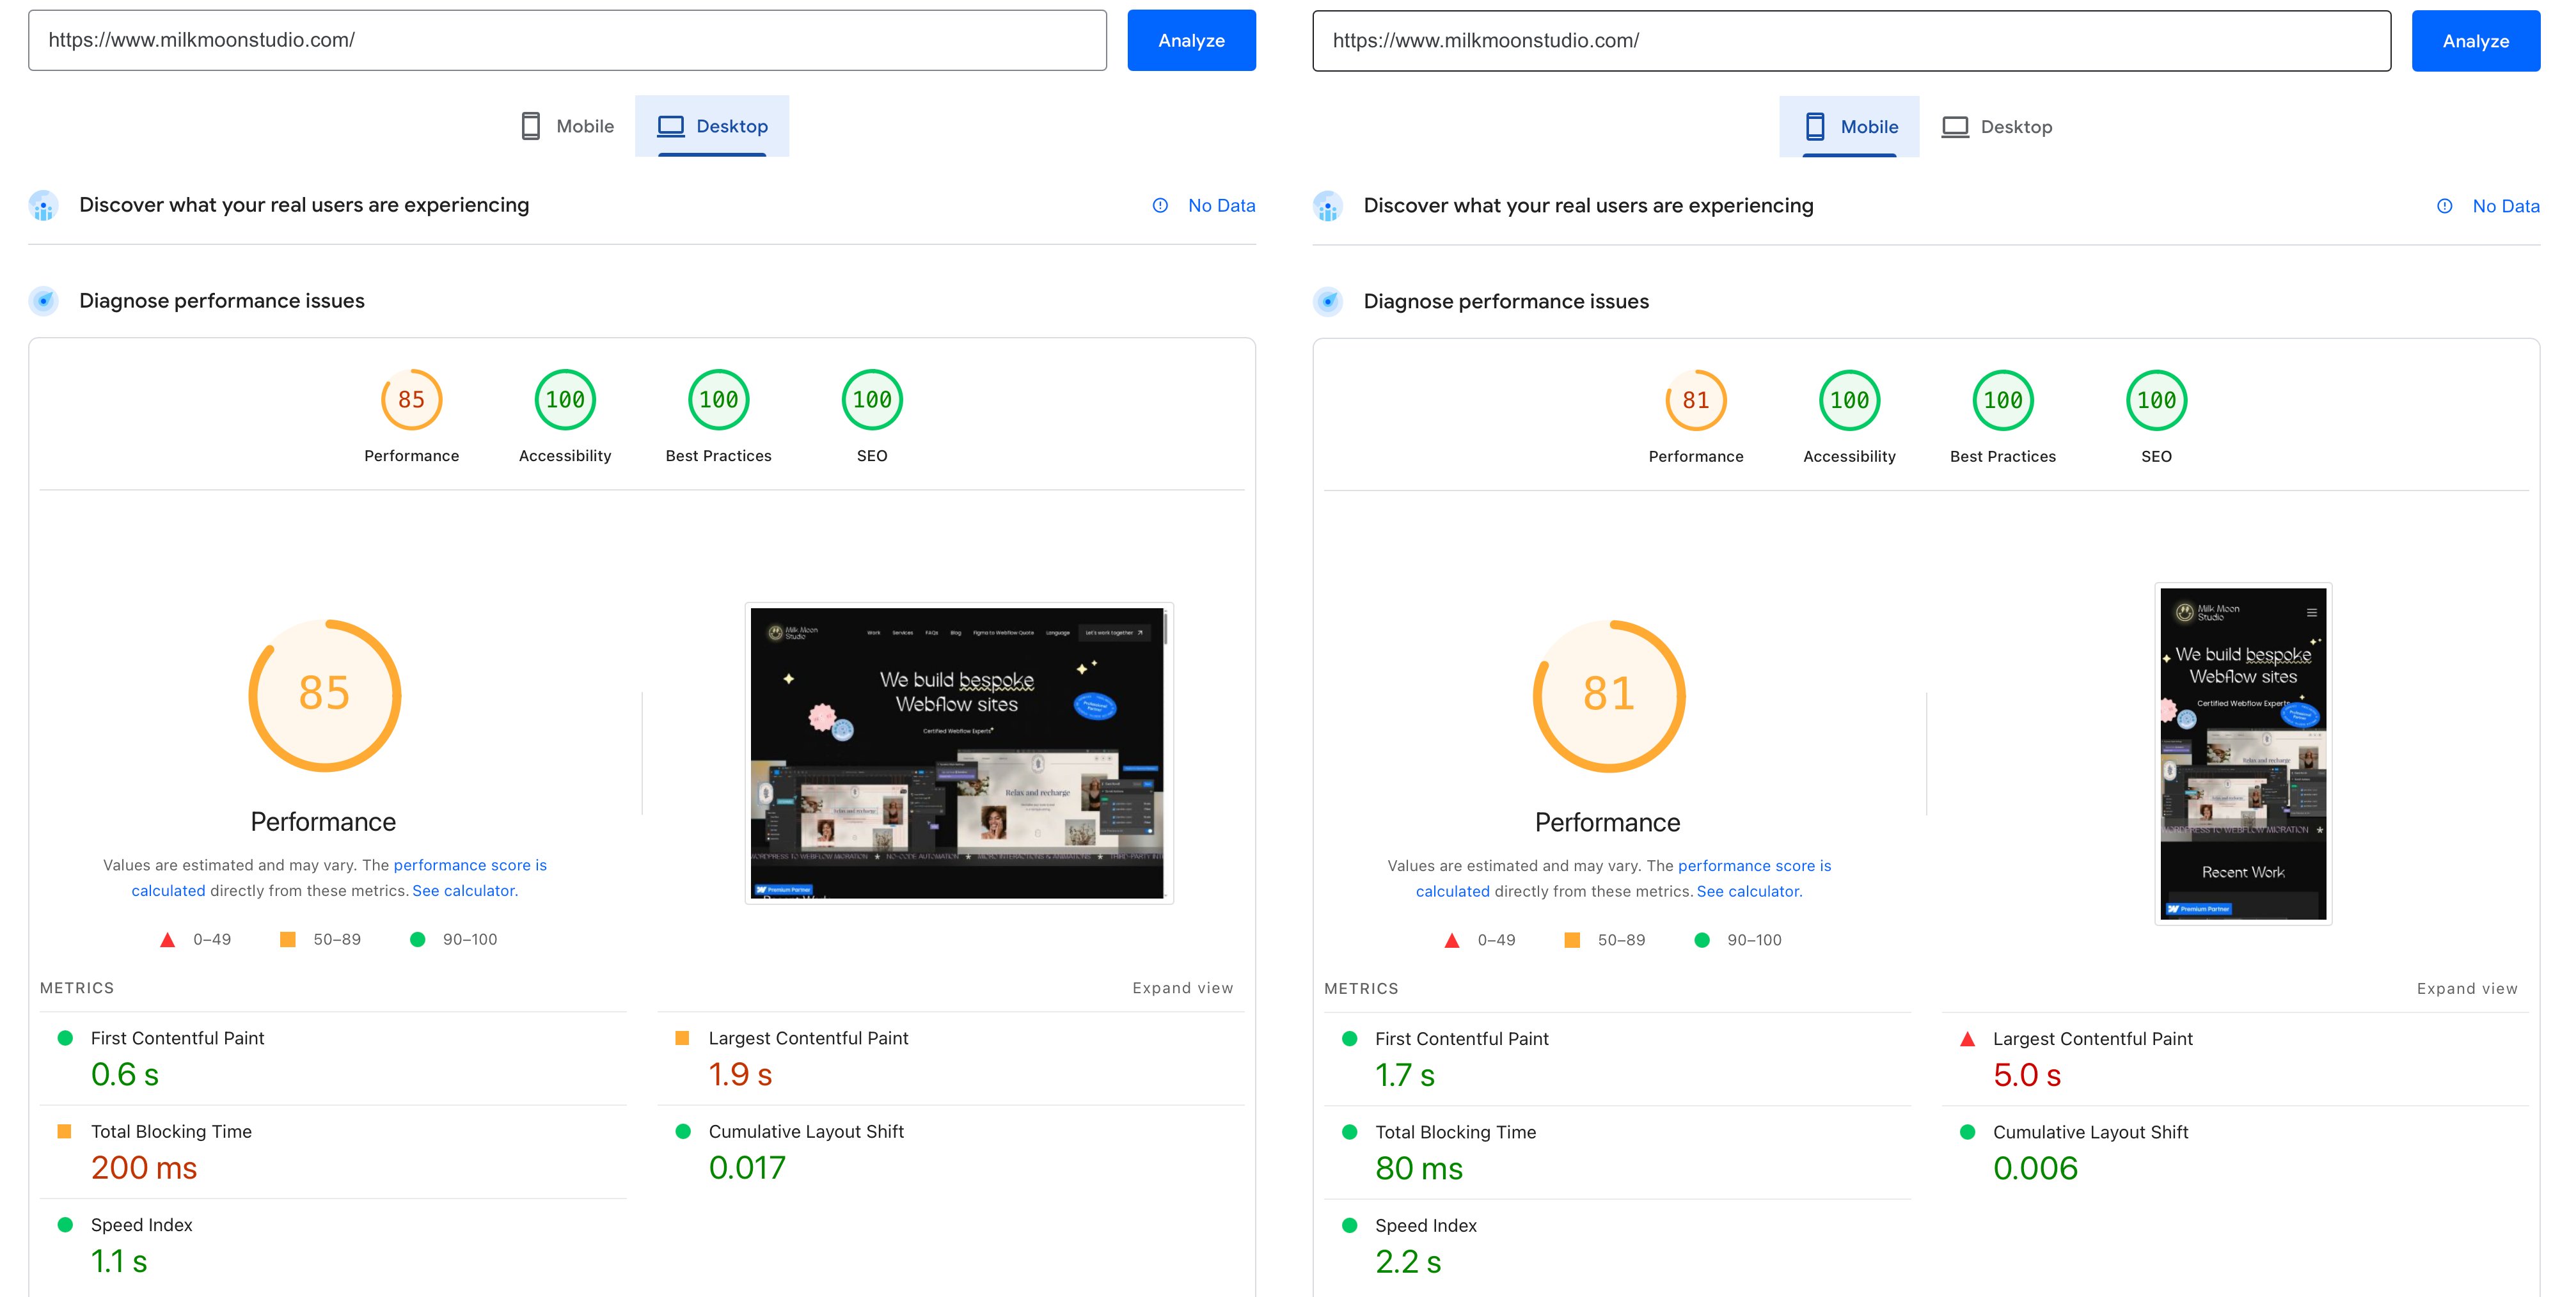Click the left report's Best Practices gauge

click(x=718, y=400)
